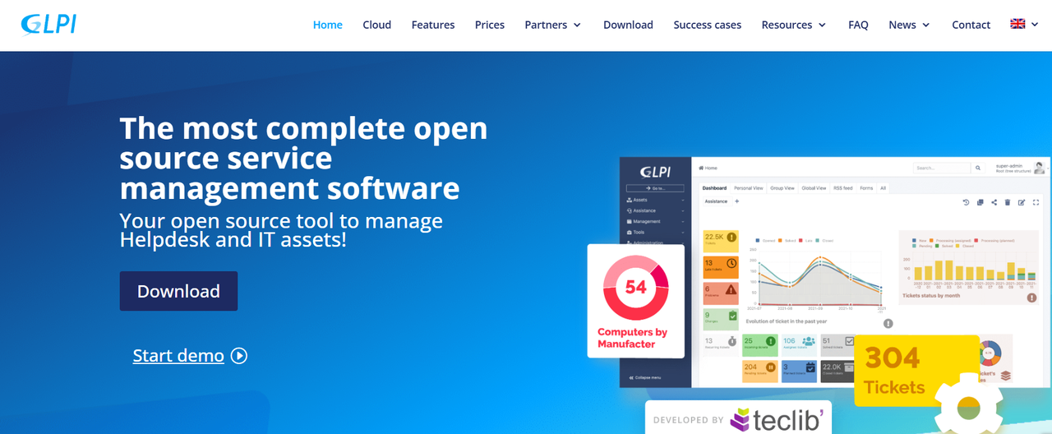Viewport: 1052px width, 434px height.
Task: Click Download in the top navigation
Action: [628, 25]
